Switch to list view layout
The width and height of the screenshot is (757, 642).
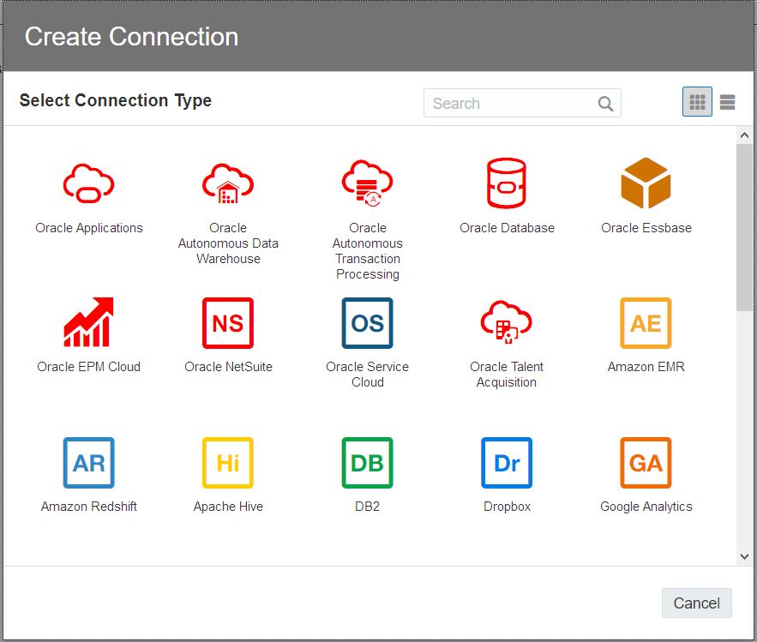point(728,103)
